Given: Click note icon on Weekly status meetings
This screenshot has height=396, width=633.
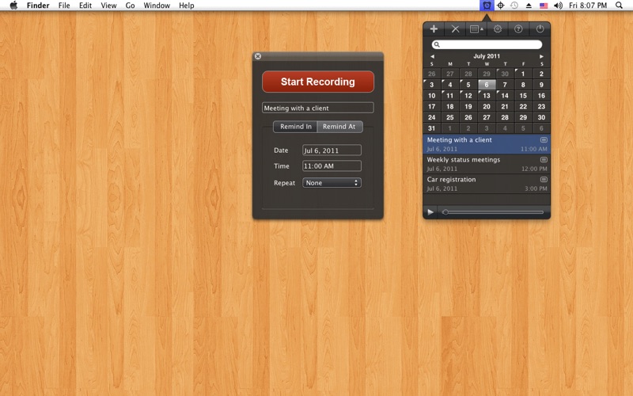Looking at the screenshot, I should 544,160.
